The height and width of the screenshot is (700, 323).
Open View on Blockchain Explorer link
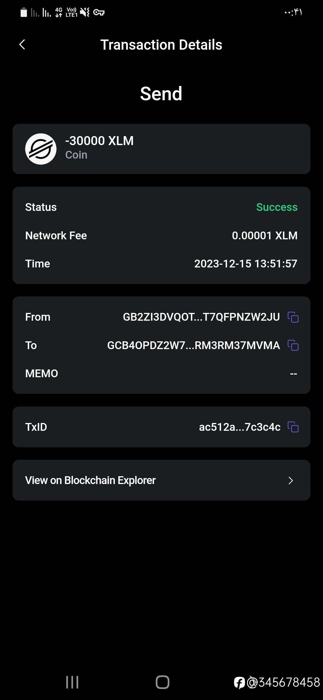click(x=90, y=480)
